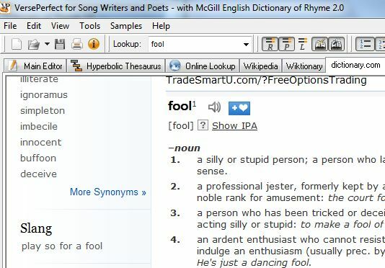Click the second open-book thesaurus icon
This screenshot has height=268, width=385.
(x=336, y=44)
